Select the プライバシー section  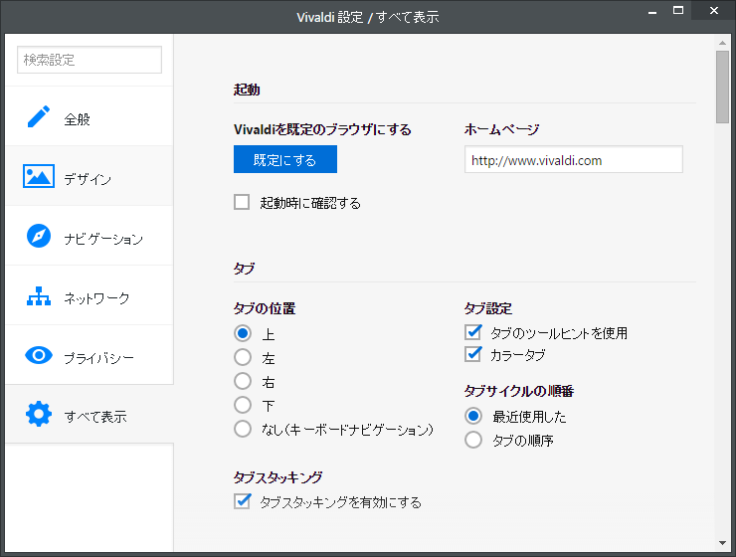pos(90,355)
